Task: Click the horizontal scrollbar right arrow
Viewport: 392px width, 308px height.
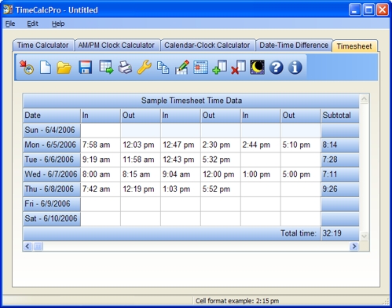Action: (x=354, y=246)
